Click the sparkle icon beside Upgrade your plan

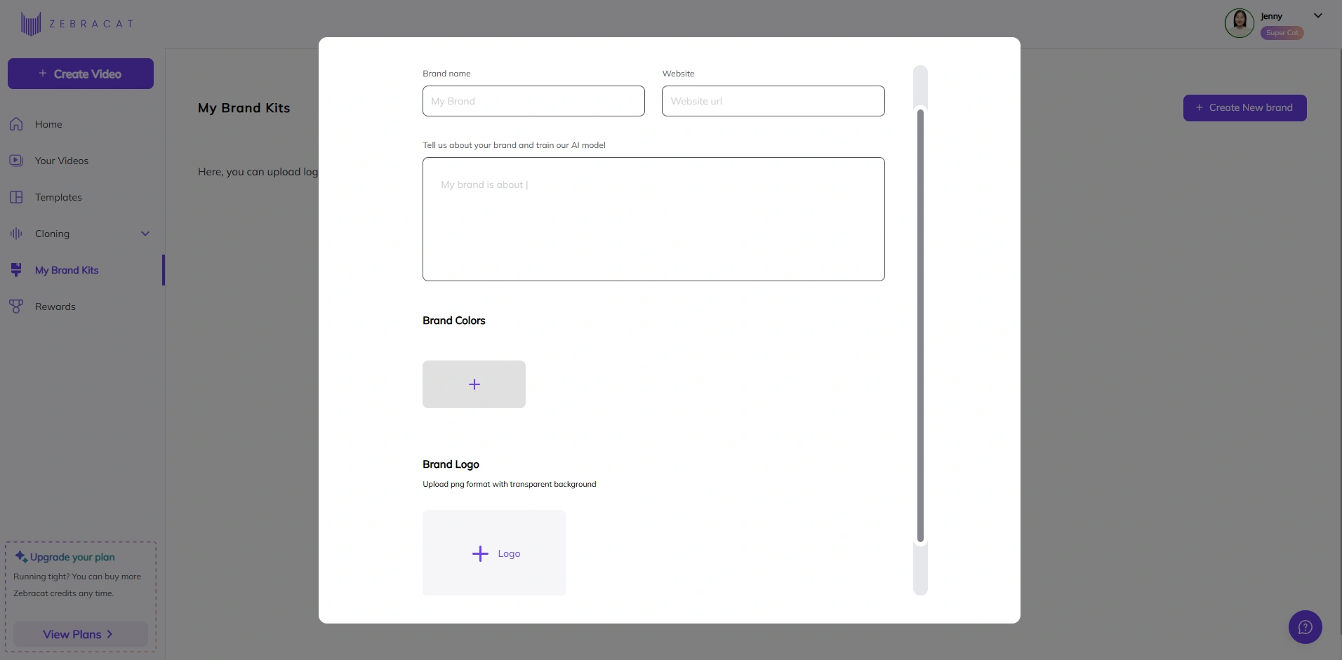click(x=21, y=557)
